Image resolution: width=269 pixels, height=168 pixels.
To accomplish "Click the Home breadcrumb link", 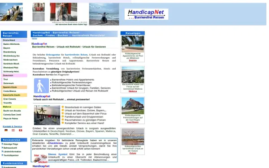I will click(x=35, y=39).
